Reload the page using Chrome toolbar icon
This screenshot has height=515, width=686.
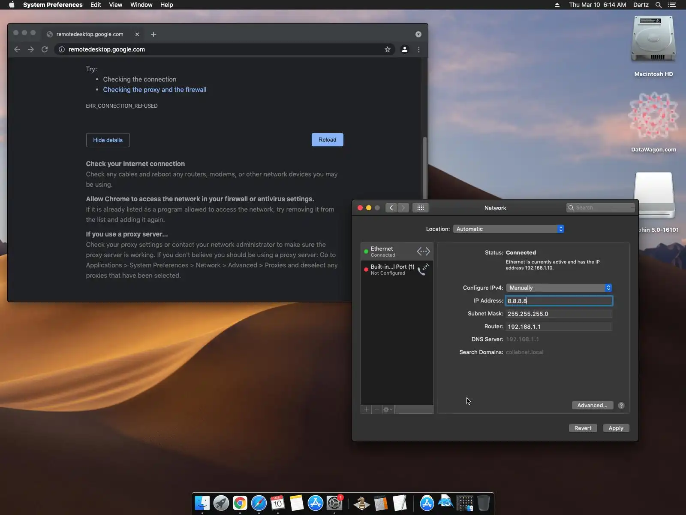45,49
